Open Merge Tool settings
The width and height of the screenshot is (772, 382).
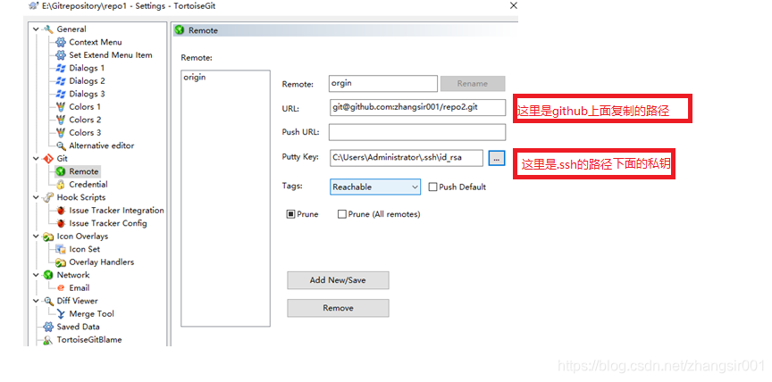pos(91,313)
